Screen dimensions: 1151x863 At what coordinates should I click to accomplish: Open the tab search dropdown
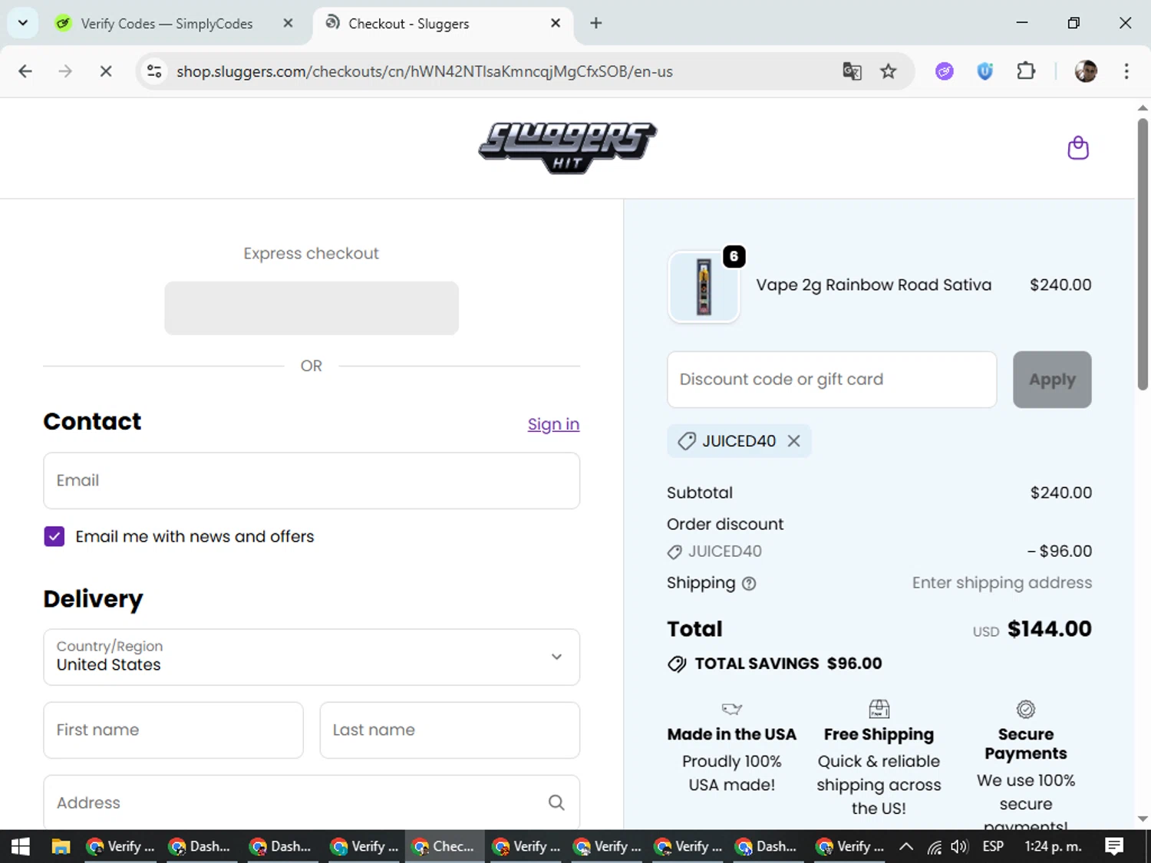(x=23, y=23)
